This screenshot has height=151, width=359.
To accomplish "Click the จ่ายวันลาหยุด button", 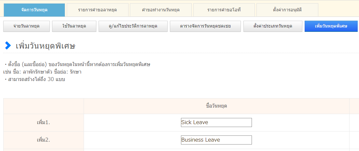I will tap(26, 26).
